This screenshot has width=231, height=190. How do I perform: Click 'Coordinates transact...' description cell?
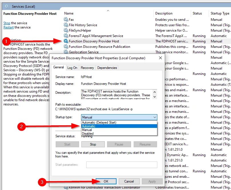pyautogui.click(x=172, y=187)
